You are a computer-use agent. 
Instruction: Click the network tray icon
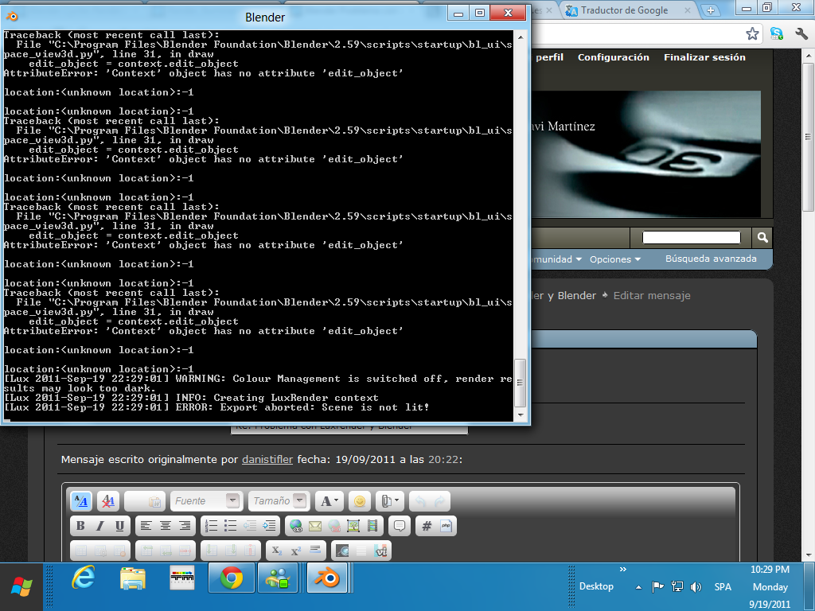677,586
